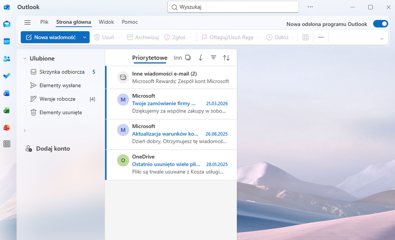Screen dimensions: 395x240
Task: Click the envelope icon of Inne wiadomości
Action: 123,77
